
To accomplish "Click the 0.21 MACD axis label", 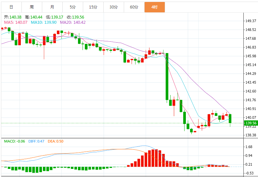I will [249, 164].
